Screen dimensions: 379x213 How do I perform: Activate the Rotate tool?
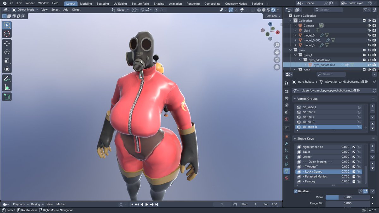tap(7, 52)
